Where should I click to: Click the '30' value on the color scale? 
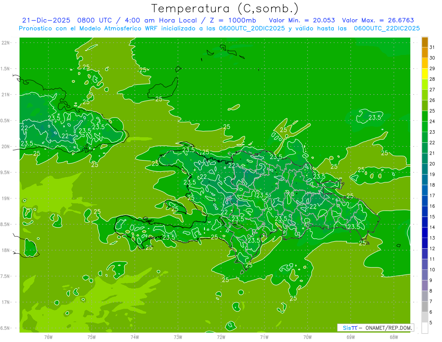click(432, 58)
